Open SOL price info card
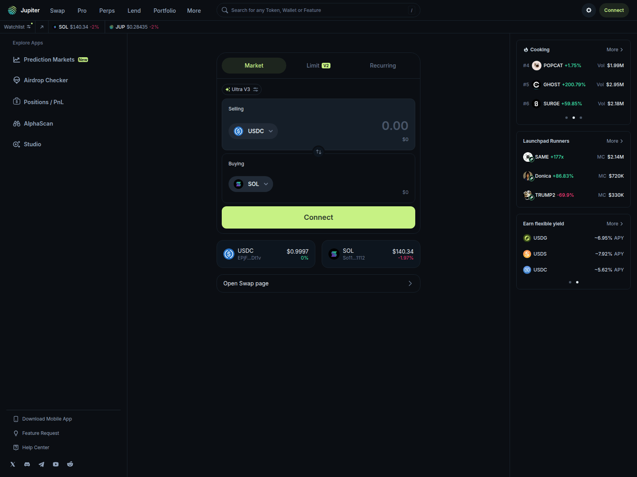 (371, 254)
